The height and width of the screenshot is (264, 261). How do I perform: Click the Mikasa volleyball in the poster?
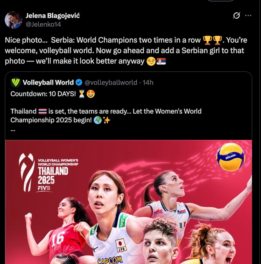click(x=231, y=157)
